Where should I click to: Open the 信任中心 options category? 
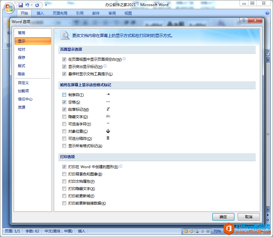tap(33, 99)
